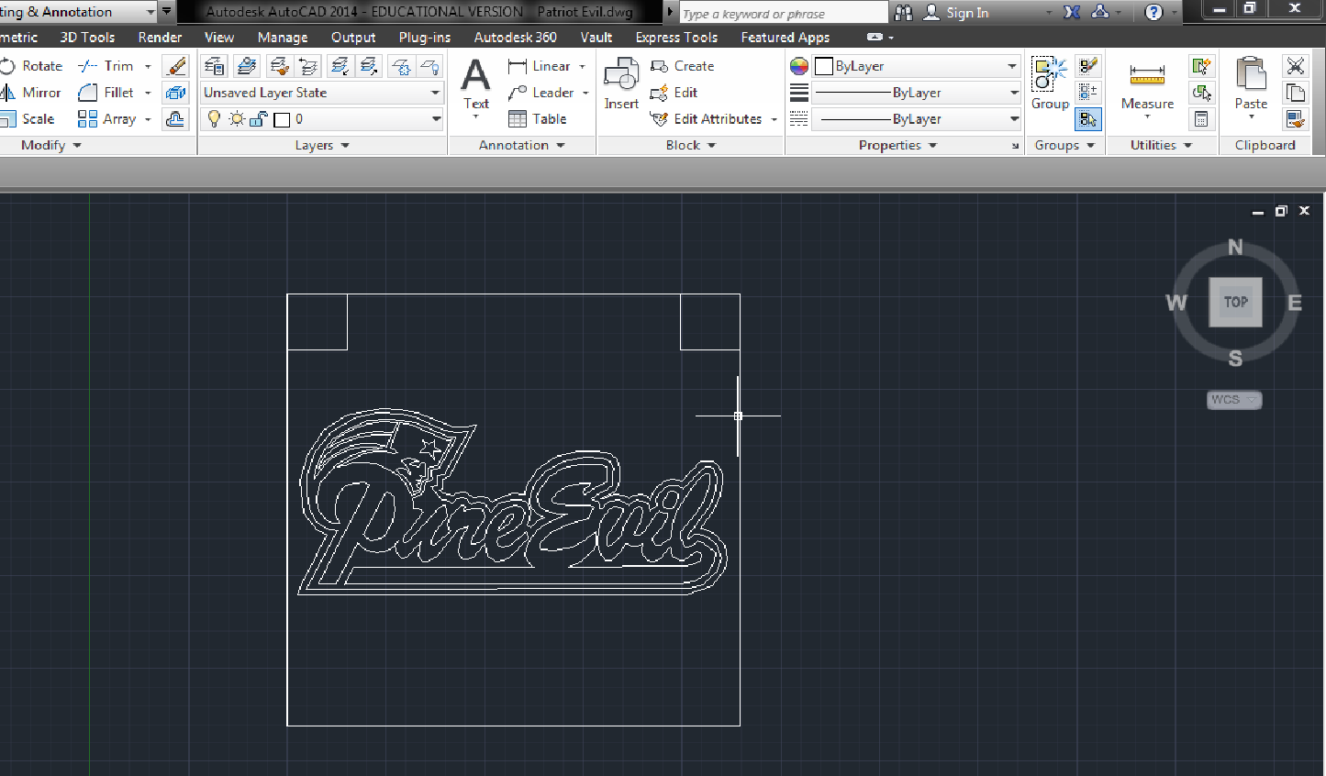1326x776 pixels.
Task: Click the Match Properties icon in Clipboard
Action: pyautogui.click(x=1295, y=119)
